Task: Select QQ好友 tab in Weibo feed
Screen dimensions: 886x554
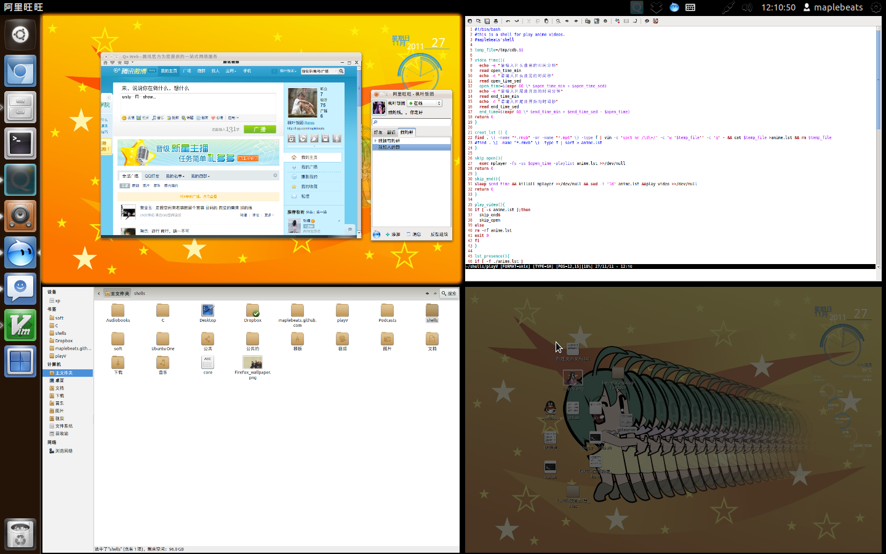Action: (152, 176)
